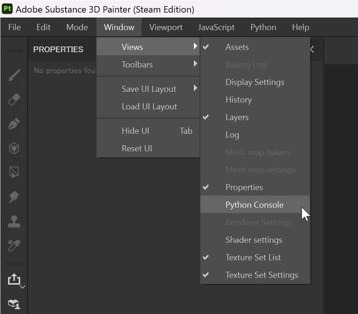The width and height of the screenshot is (358, 314).
Task: Select the Paint brush tool
Action: pos(14,75)
